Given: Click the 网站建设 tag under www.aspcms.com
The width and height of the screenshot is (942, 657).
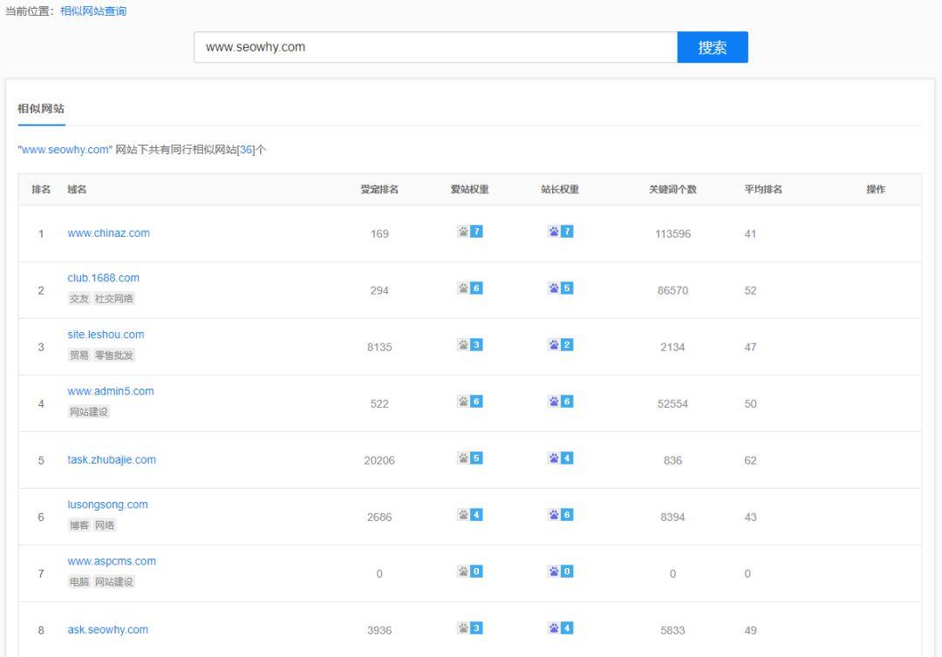Looking at the screenshot, I should pos(114,581).
